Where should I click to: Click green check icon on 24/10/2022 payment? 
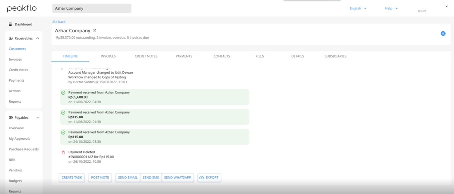coord(63,132)
